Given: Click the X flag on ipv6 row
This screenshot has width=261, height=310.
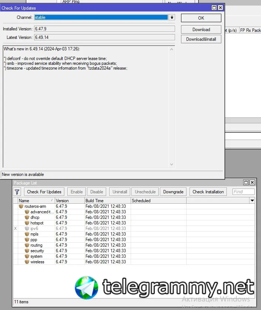Looking at the screenshot, I should pos(16,229).
